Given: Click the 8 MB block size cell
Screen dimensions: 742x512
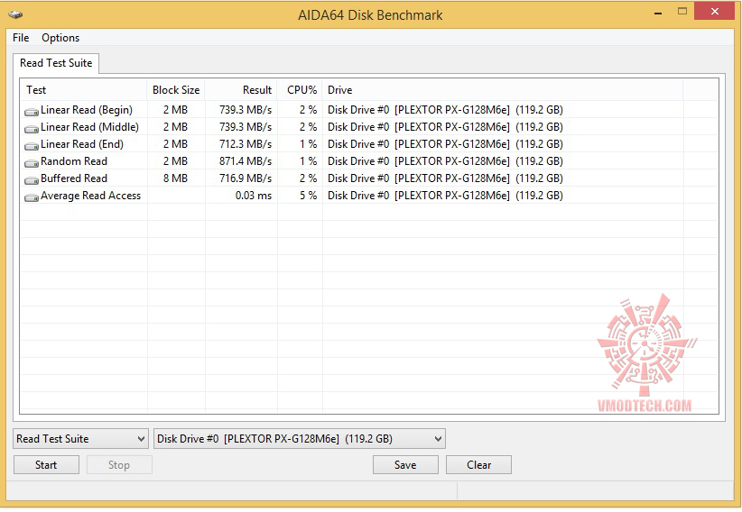Looking at the screenshot, I should point(175,178).
